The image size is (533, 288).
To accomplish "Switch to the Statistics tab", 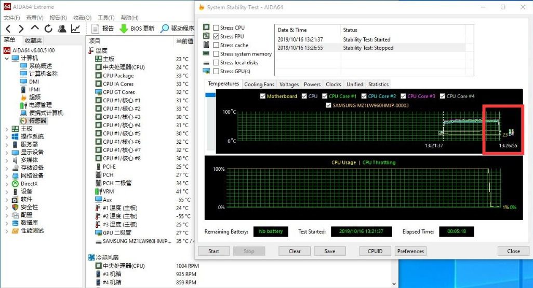I will (x=378, y=84).
